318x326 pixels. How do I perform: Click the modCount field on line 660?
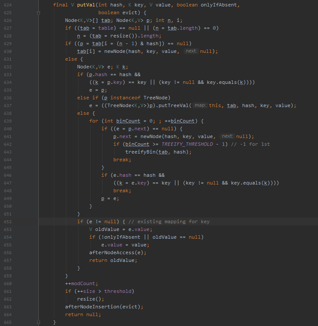[83, 283]
